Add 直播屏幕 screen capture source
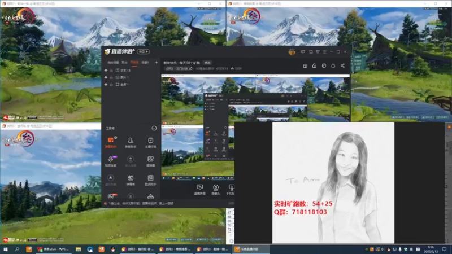Image resolution: width=452 pixels, height=254 pixels. coord(199,190)
